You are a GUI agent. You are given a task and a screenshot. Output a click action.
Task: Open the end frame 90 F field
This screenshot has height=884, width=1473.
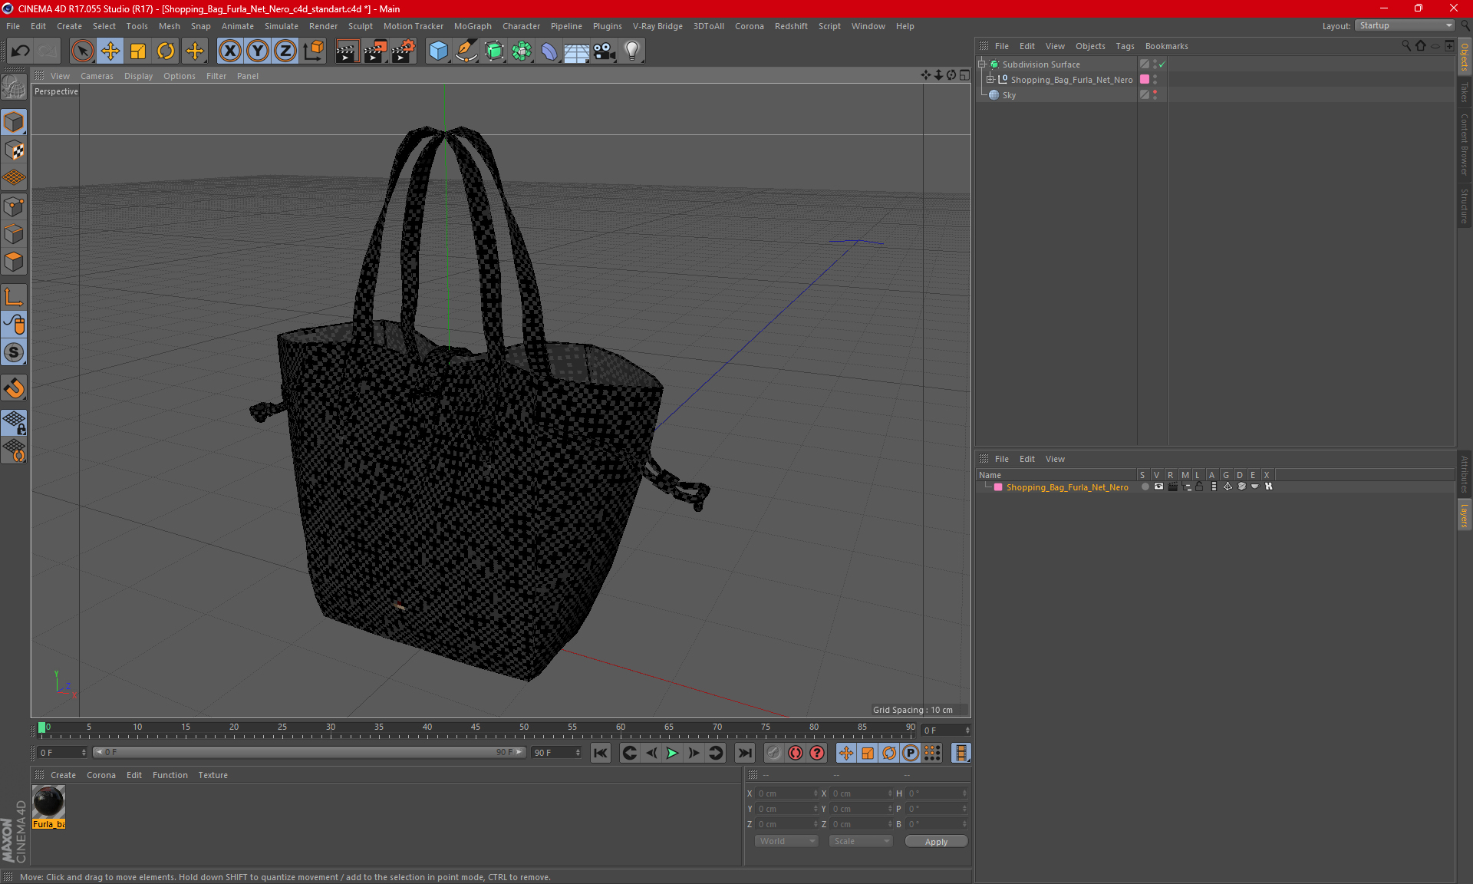[557, 753]
